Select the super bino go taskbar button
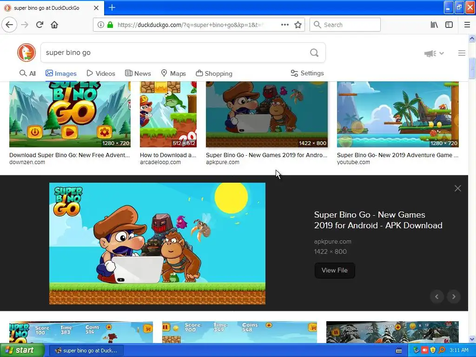Screen dimensions: 476x357 pyautogui.click(x=86, y=350)
